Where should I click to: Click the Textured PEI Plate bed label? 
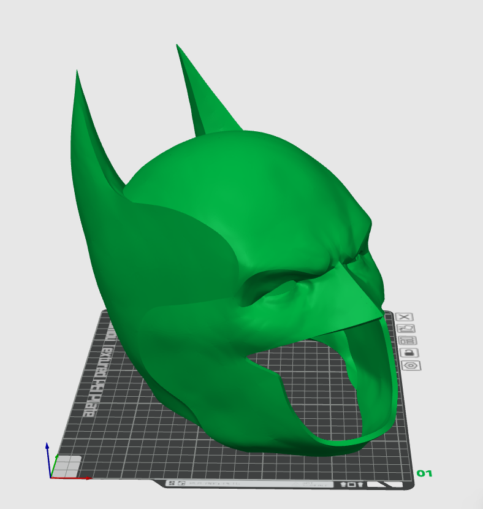click(x=98, y=370)
